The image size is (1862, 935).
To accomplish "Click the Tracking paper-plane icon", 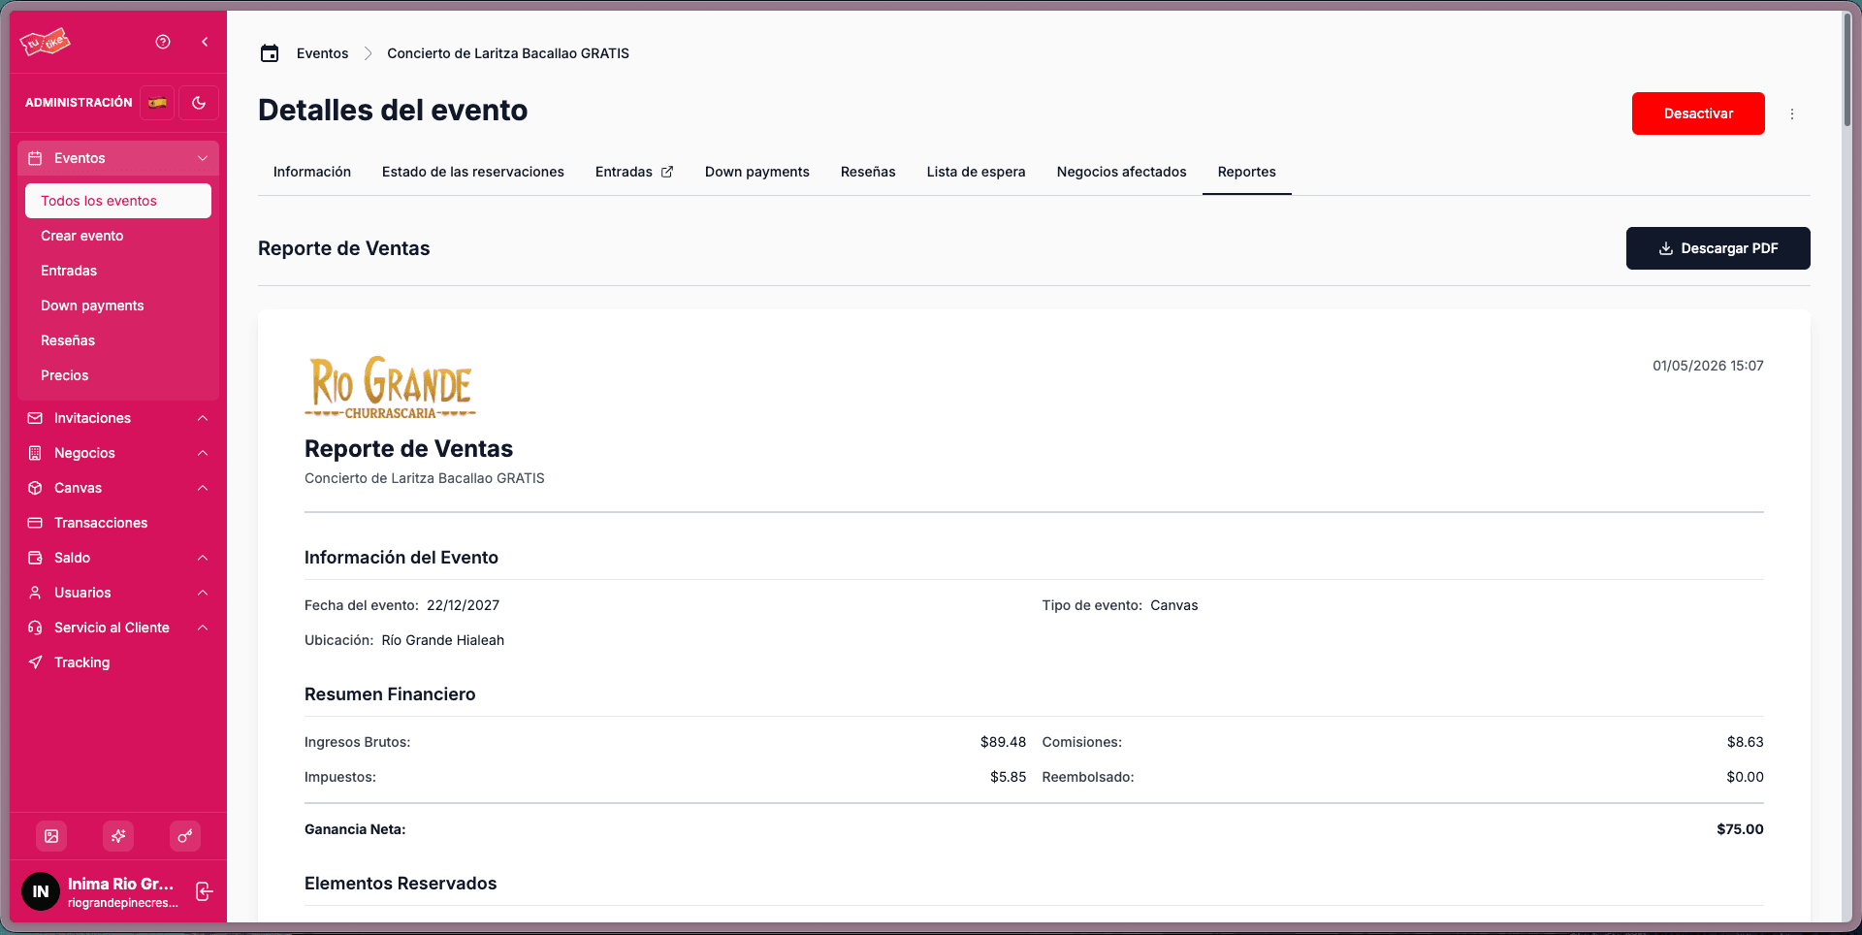I will (35, 662).
